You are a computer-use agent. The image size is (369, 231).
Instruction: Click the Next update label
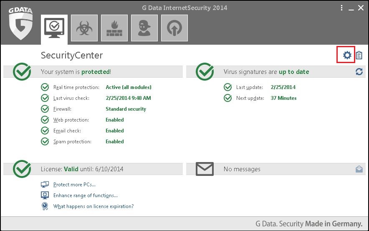coord(250,98)
